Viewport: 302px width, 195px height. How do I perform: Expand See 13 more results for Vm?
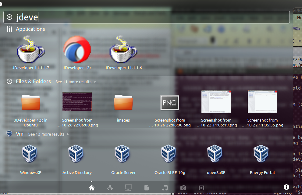click(48, 134)
